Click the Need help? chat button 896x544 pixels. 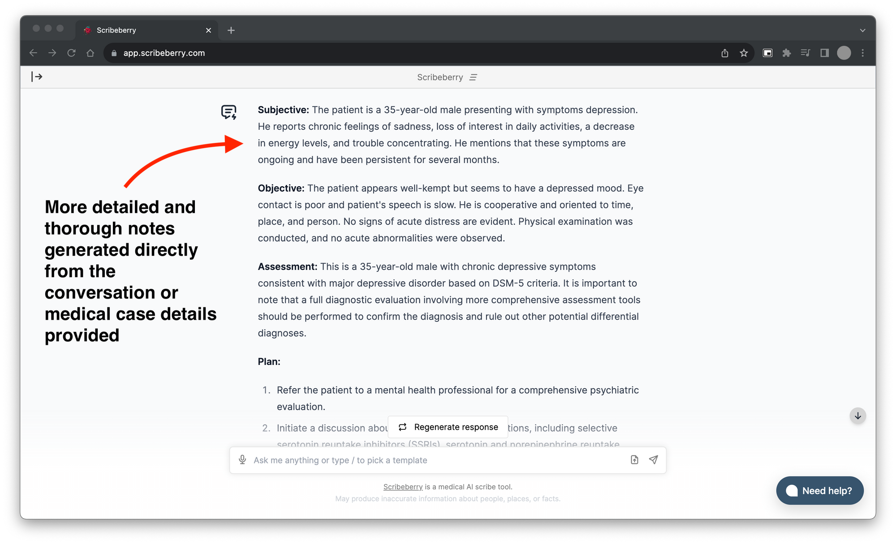click(820, 491)
